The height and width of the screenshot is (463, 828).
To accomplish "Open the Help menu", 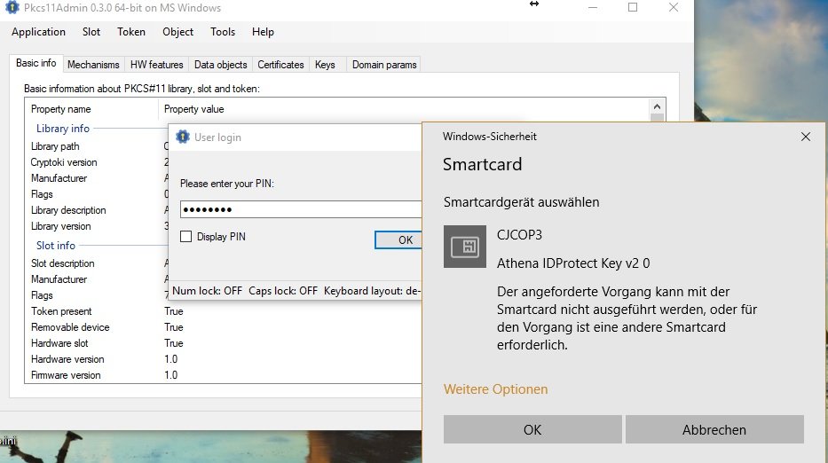I will coord(263,32).
